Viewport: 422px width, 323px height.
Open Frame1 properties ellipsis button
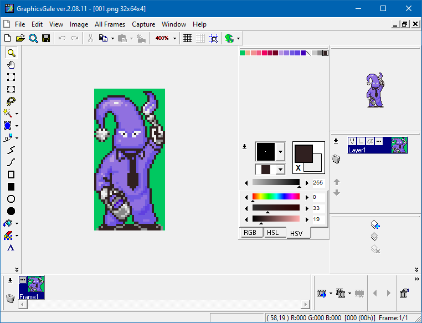[23, 280]
